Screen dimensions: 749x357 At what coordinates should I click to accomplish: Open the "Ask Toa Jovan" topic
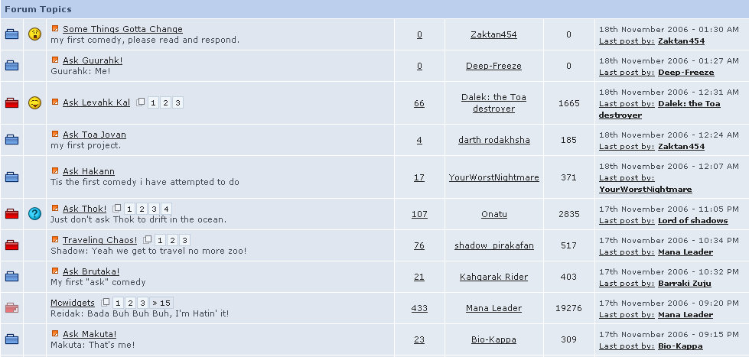click(x=94, y=135)
